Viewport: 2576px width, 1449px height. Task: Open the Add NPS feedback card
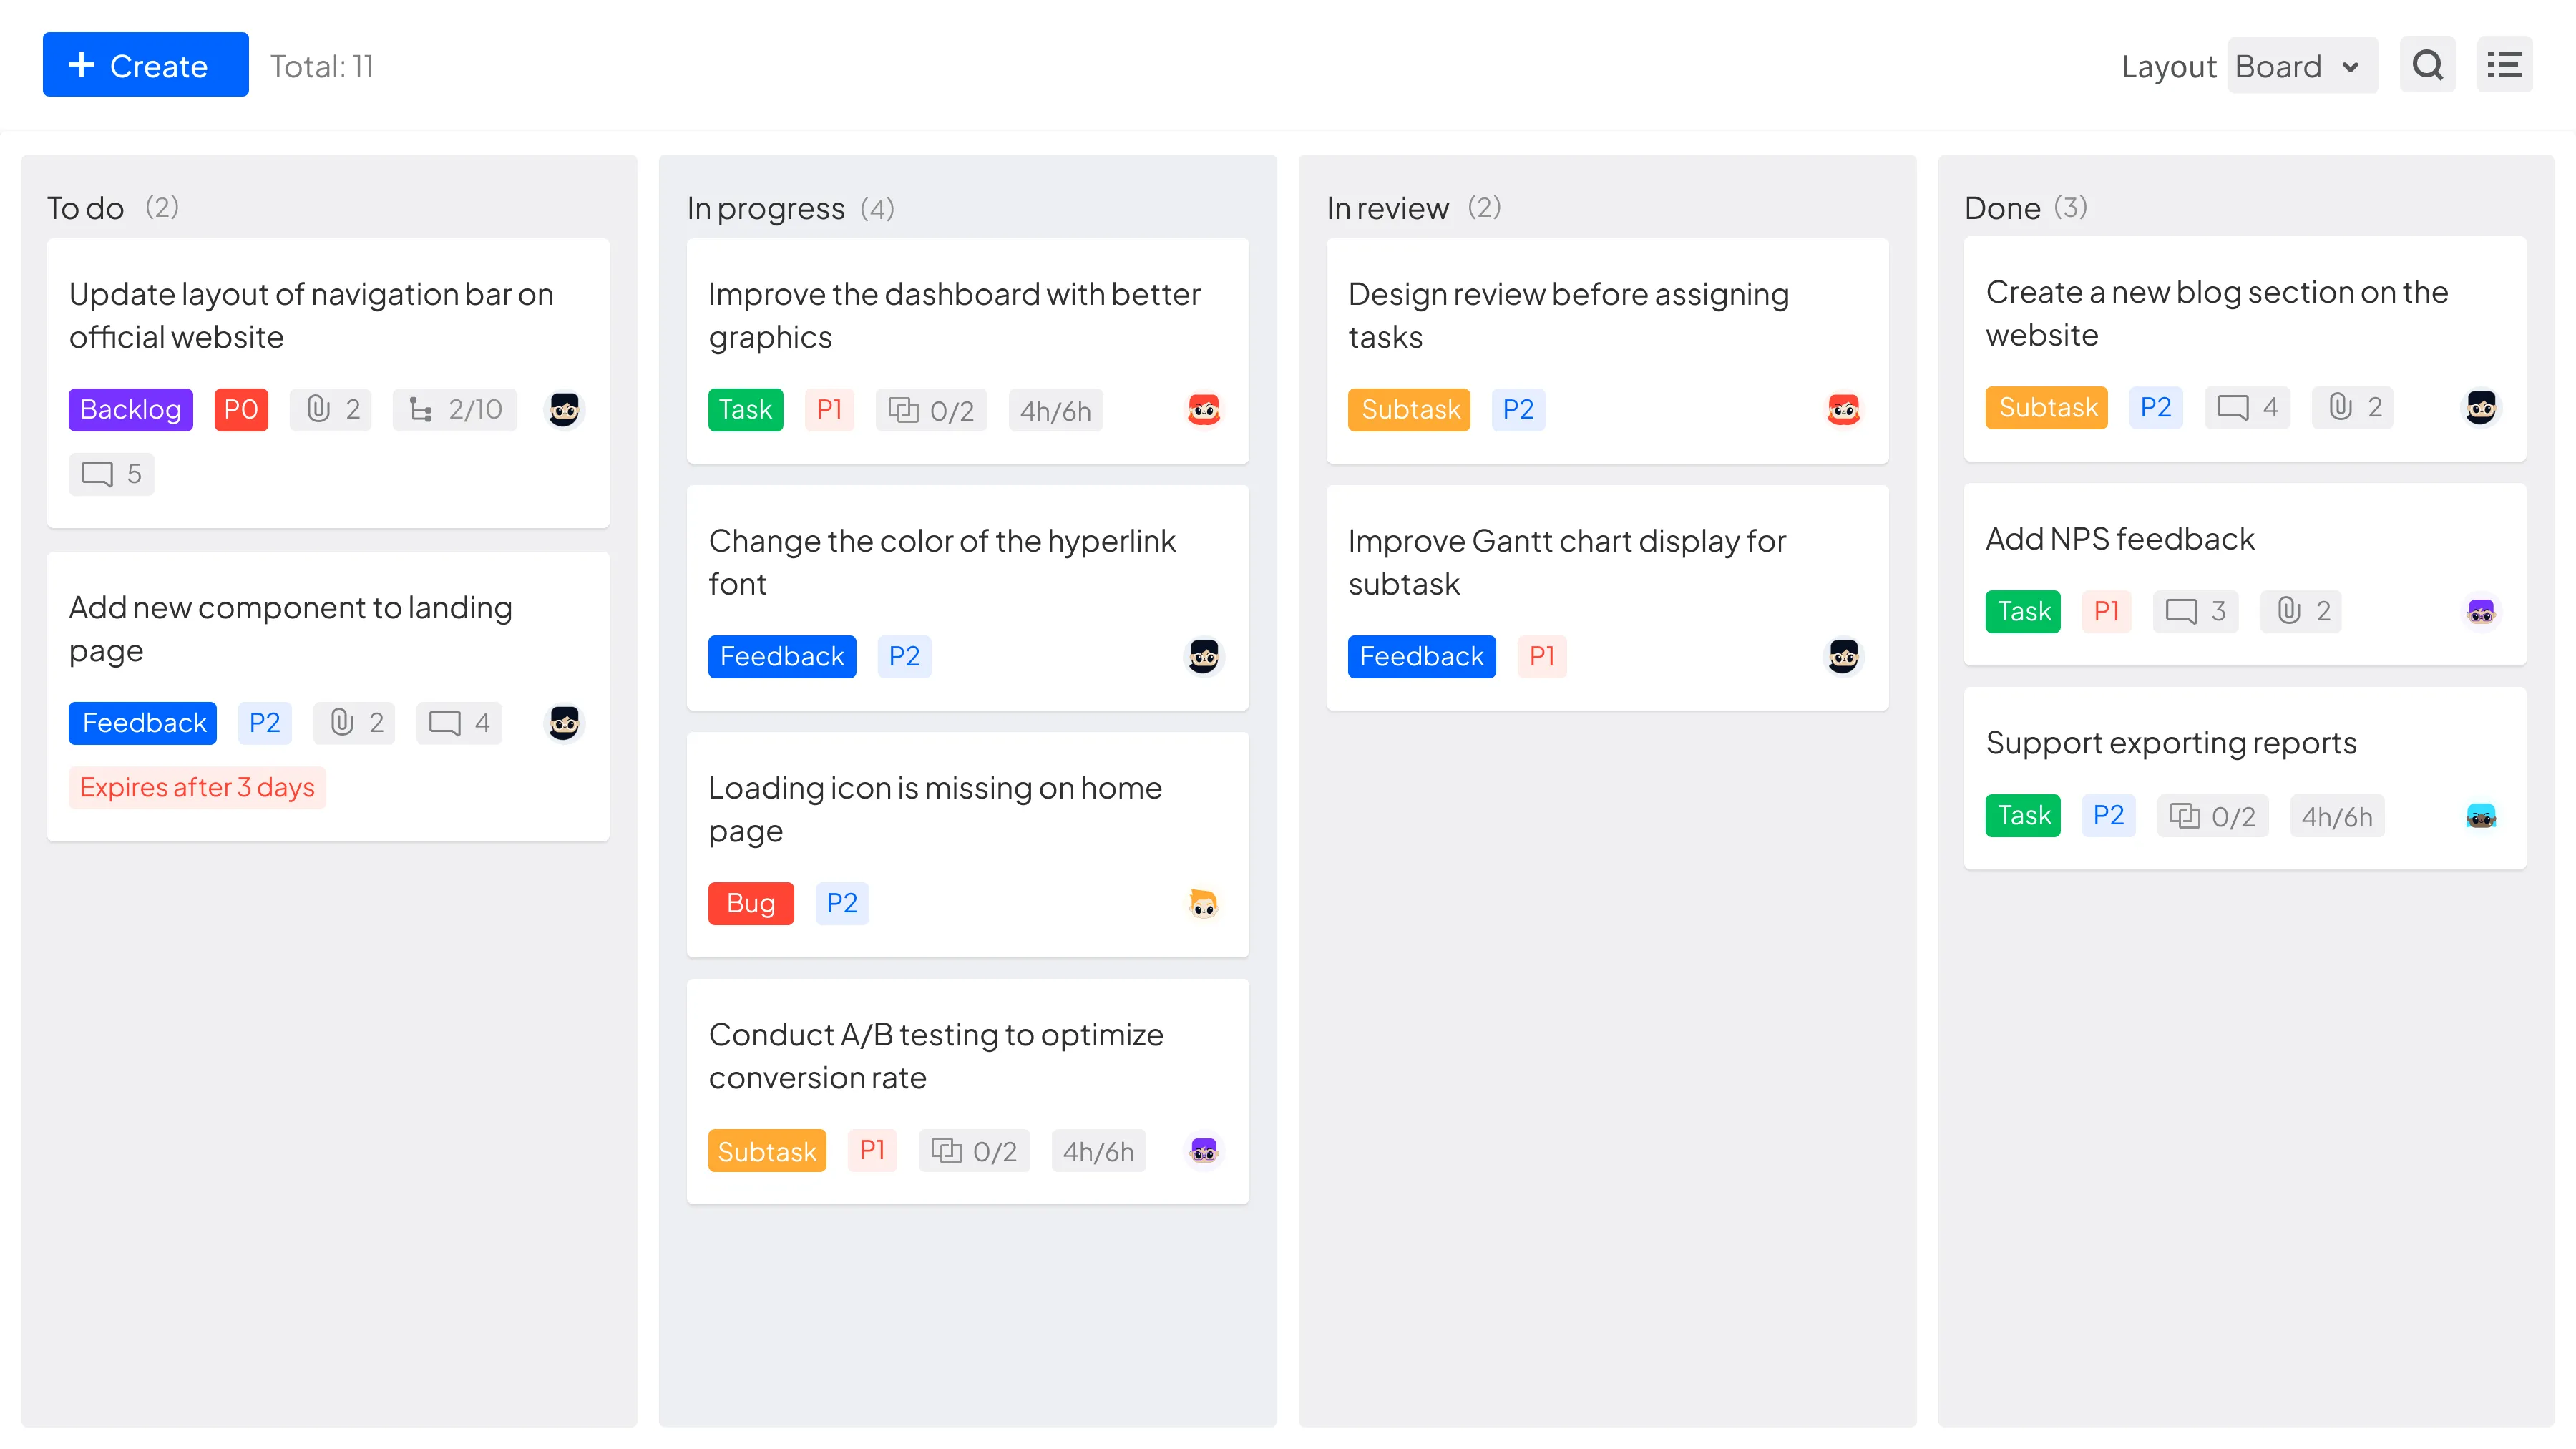(2119, 539)
